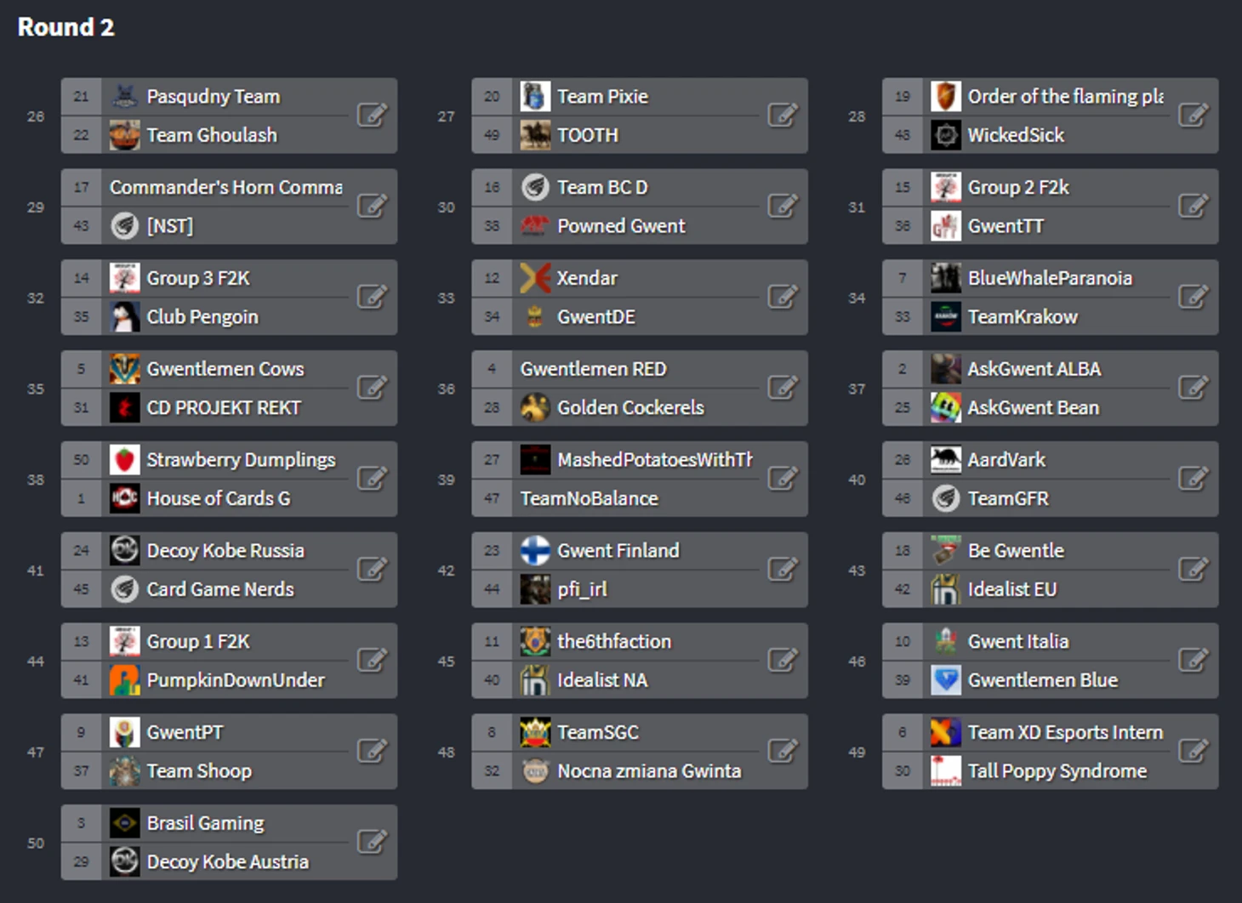Viewport: 1242px width, 903px height.
Task: Click the Xendar team logo
Action: click(x=535, y=278)
